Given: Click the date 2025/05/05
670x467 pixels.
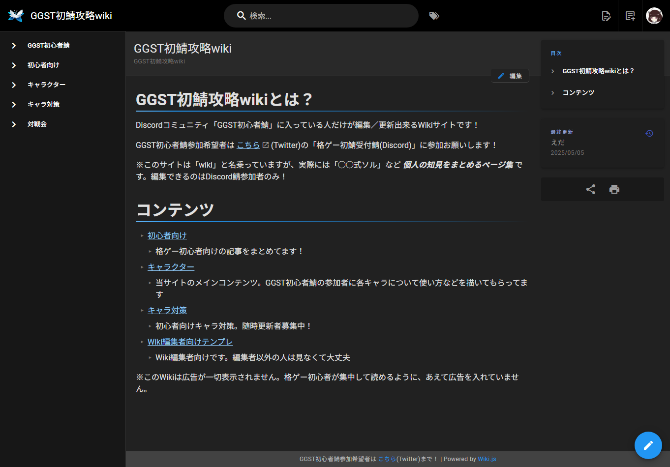Looking at the screenshot, I should [x=567, y=153].
